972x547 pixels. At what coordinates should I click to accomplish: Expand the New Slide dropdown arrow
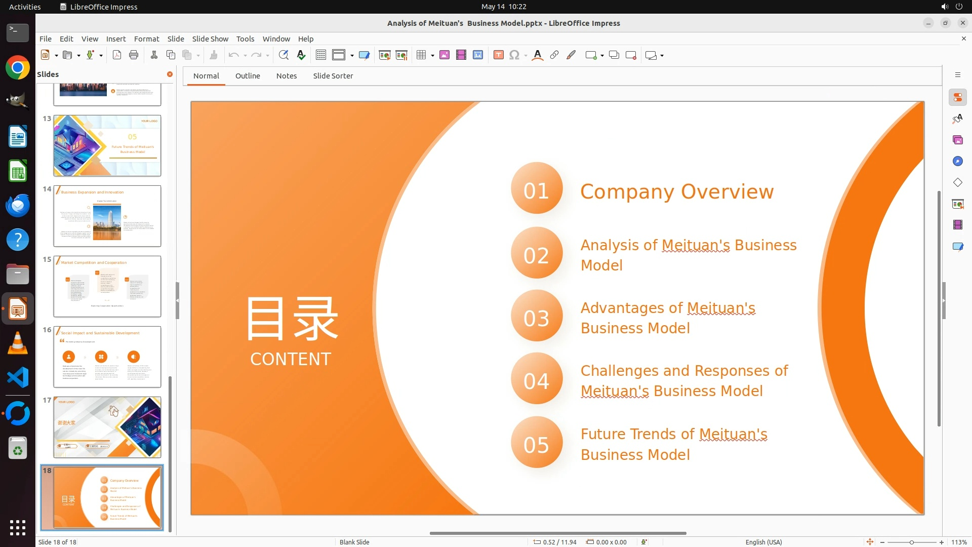point(602,55)
